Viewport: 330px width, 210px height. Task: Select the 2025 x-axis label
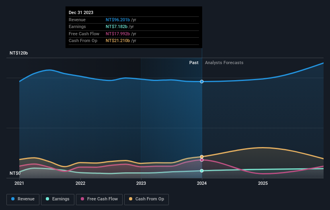pyautogui.click(x=263, y=183)
